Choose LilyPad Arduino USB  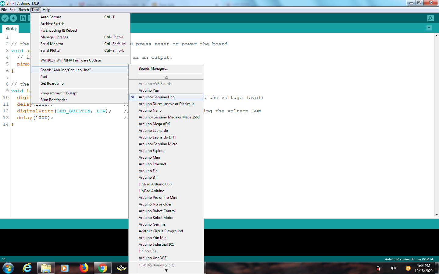click(166, 184)
